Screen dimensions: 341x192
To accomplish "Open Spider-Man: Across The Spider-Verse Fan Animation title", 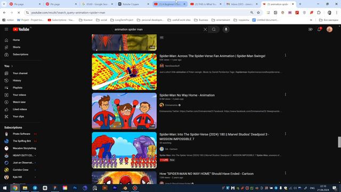I will tap(212, 56).
